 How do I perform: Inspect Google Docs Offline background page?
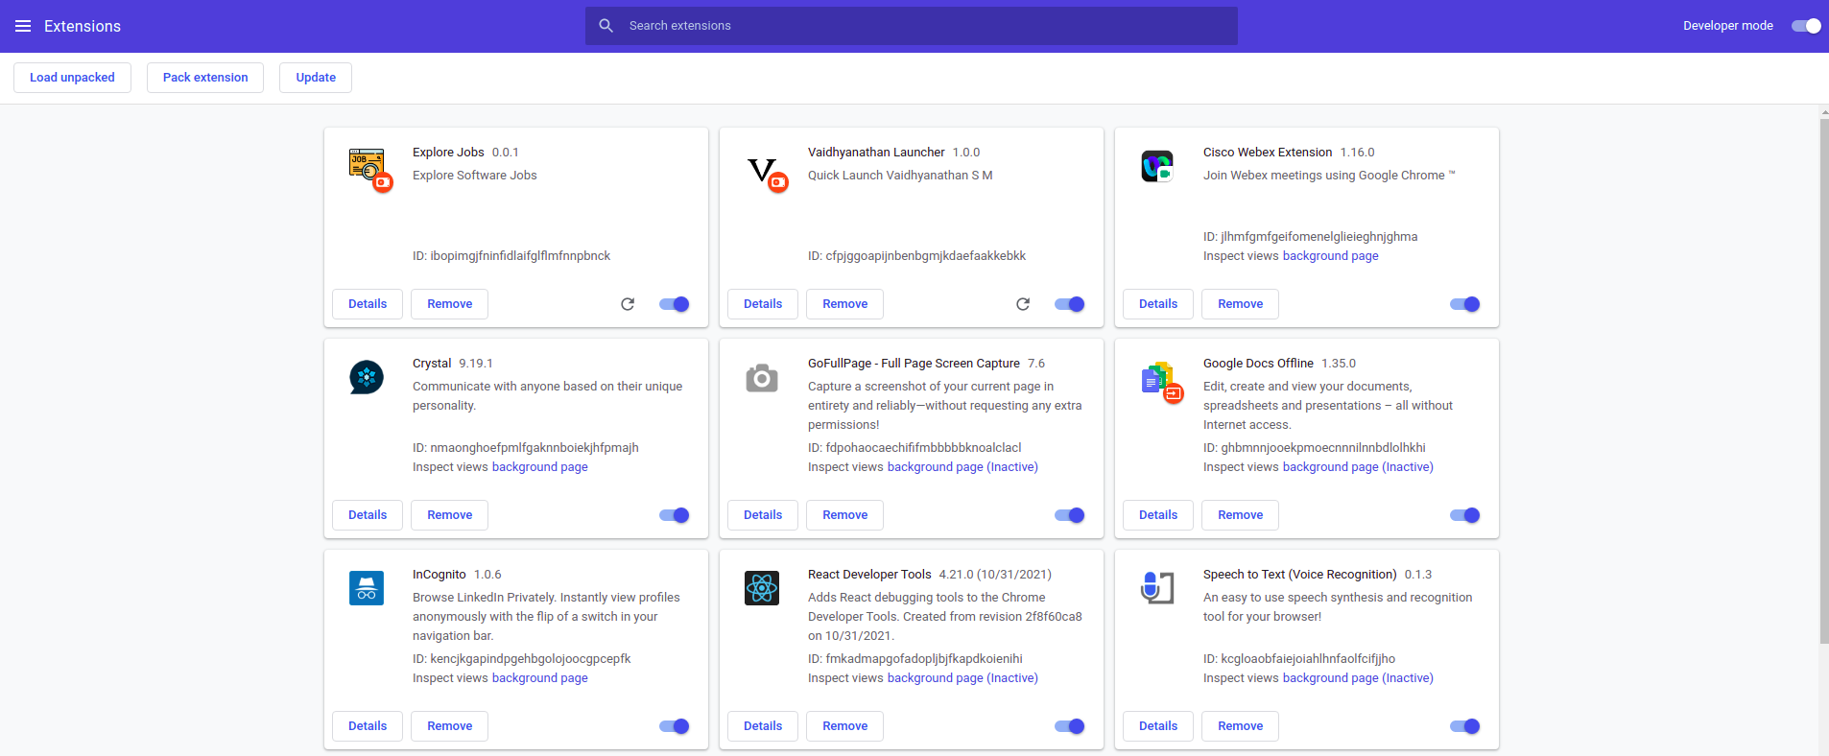(1358, 467)
